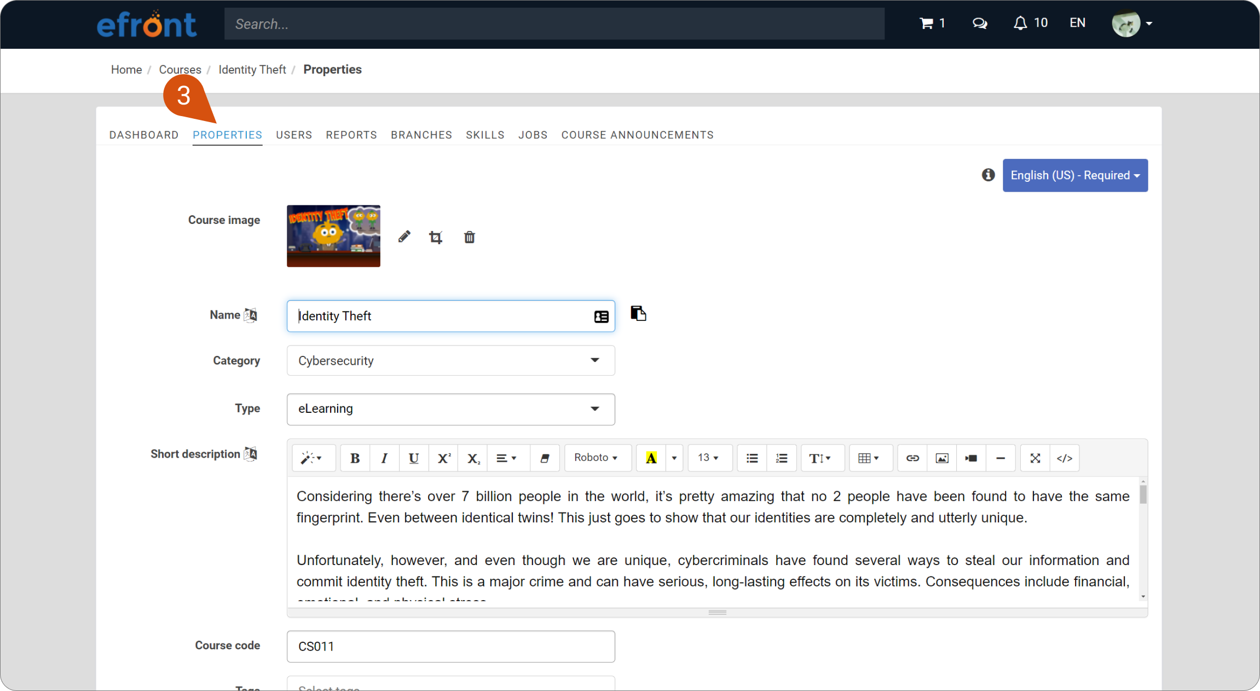Screen dimensions: 1260x691
Task: Focus the top Search field
Action: 554,24
